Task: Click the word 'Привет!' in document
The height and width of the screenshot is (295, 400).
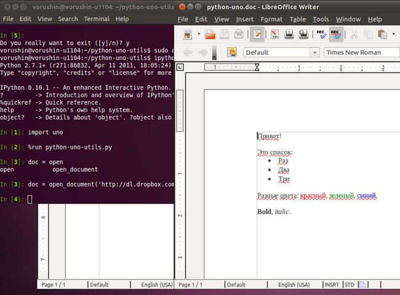Action: pos(270,136)
